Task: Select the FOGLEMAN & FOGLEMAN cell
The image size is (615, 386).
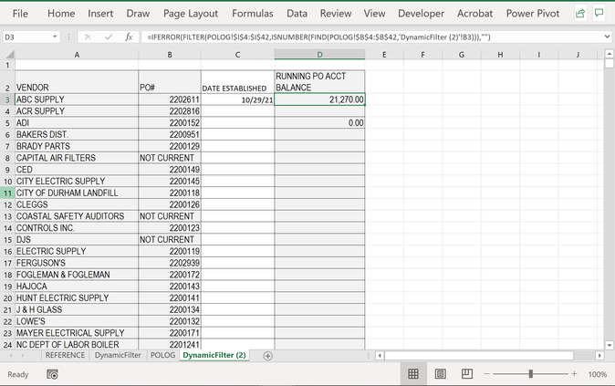Action: [x=77, y=275]
